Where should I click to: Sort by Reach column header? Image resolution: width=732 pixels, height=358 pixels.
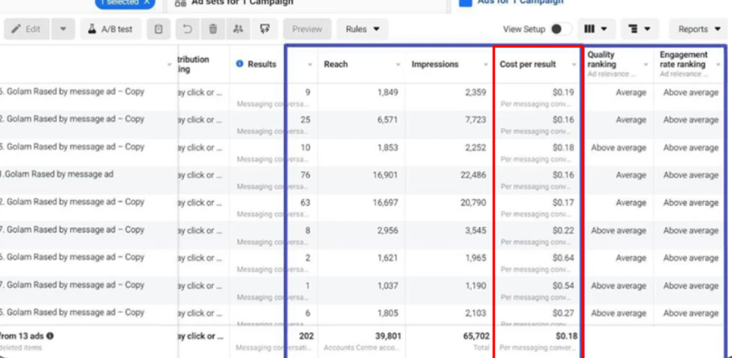[x=336, y=64]
